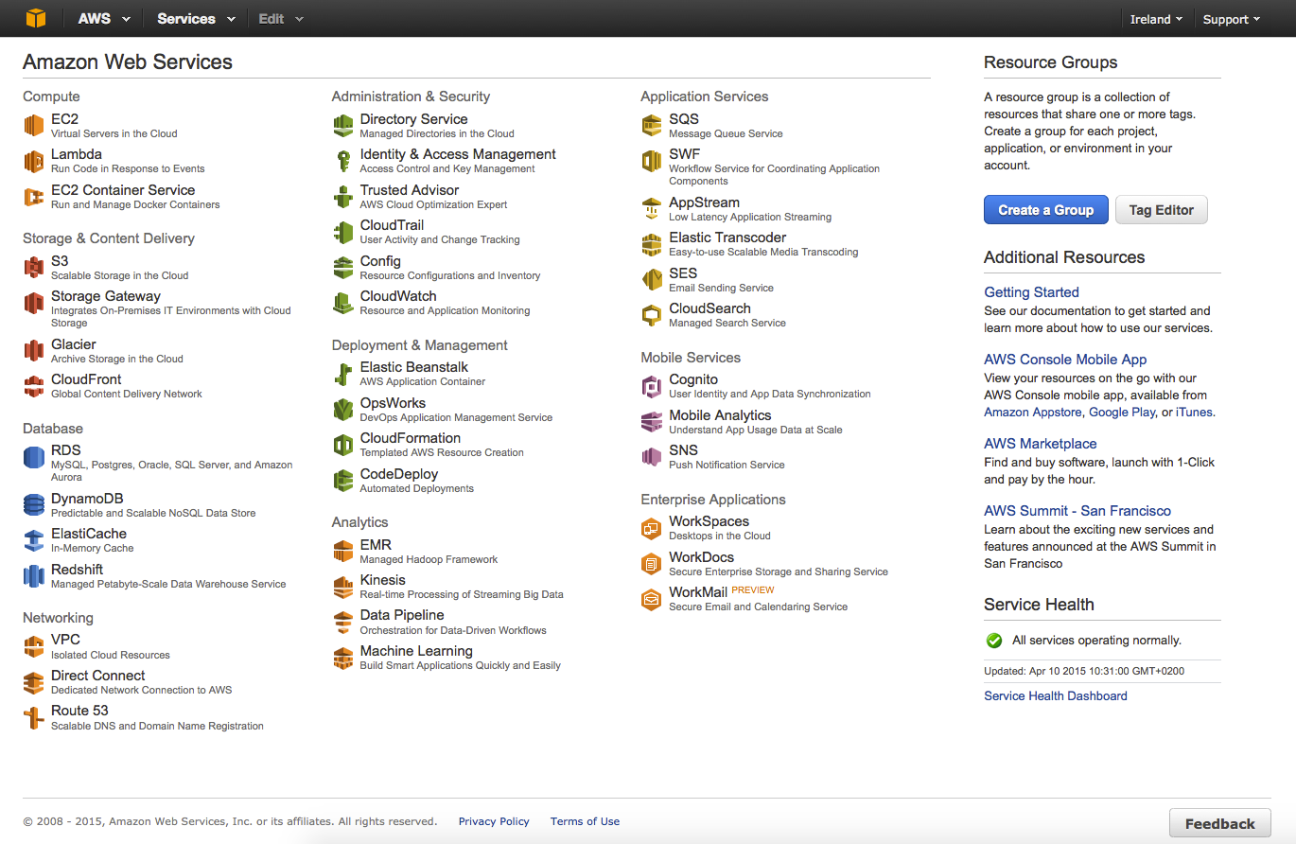Image resolution: width=1296 pixels, height=844 pixels.
Task: Click the EC2 Container Service icon
Action: [34, 197]
